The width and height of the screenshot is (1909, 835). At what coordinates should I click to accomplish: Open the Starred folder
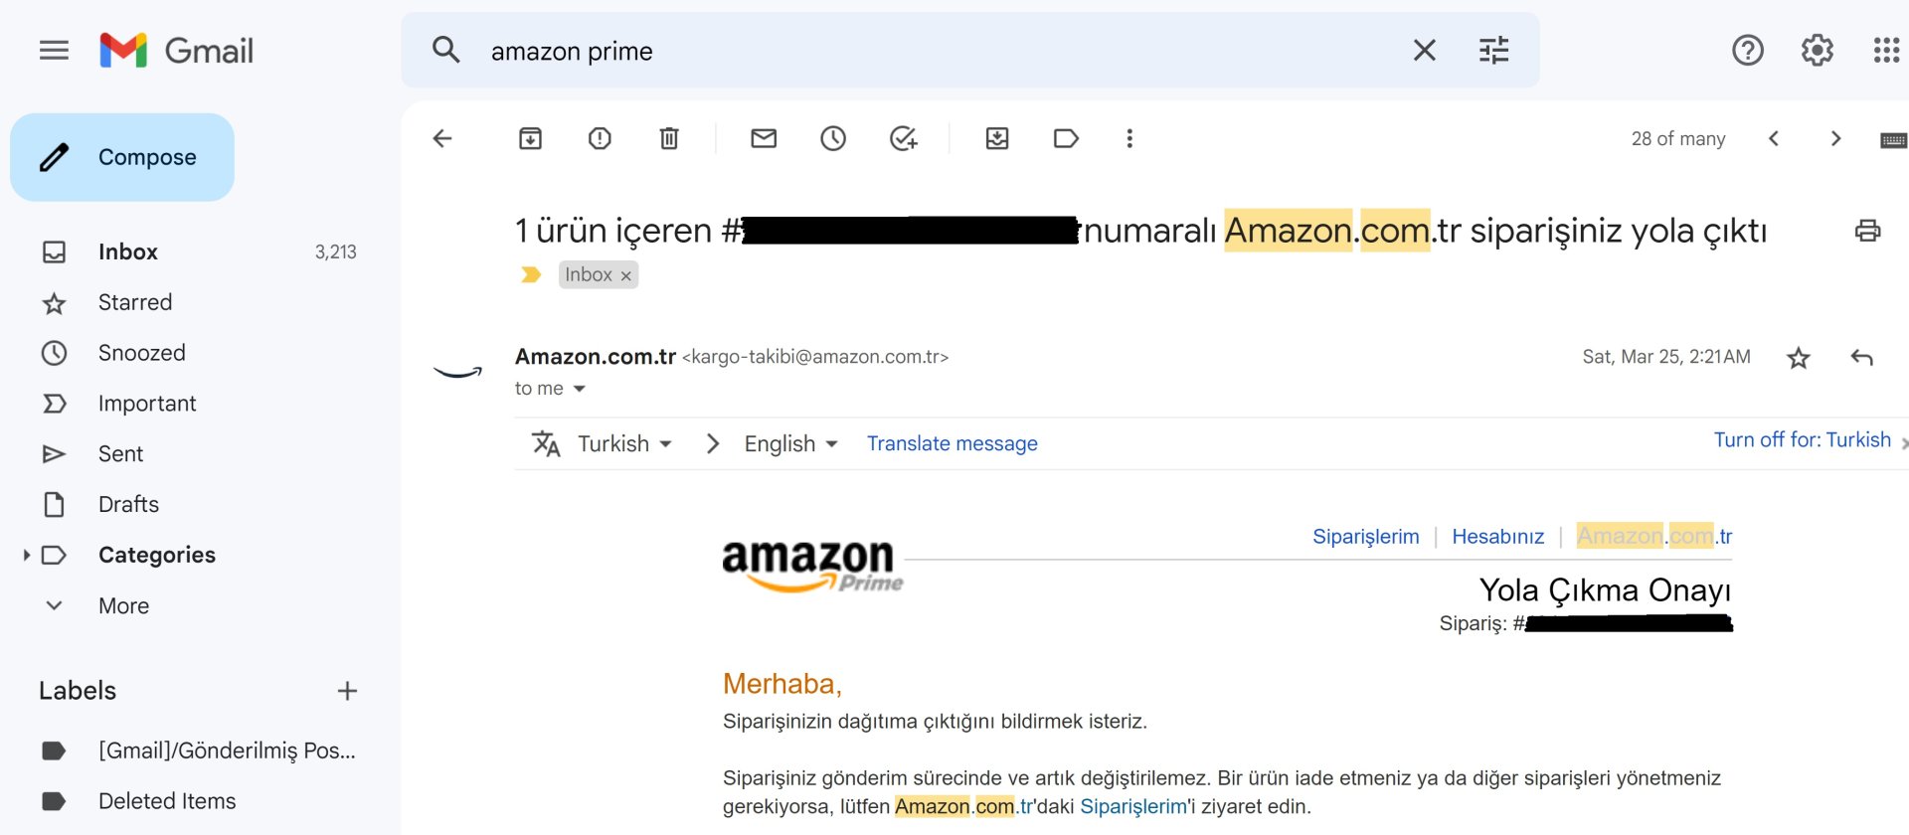point(135,302)
